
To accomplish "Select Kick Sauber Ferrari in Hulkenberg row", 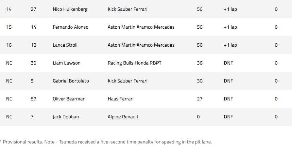I will pyautogui.click(x=128, y=9).
